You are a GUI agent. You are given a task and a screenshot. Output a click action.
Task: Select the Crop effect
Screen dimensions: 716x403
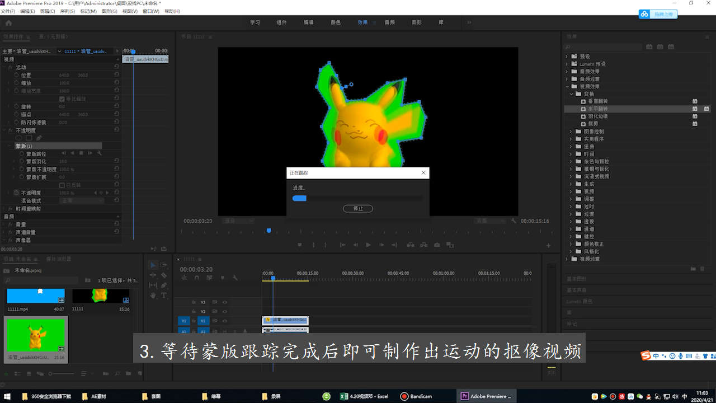[x=593, y=124]
